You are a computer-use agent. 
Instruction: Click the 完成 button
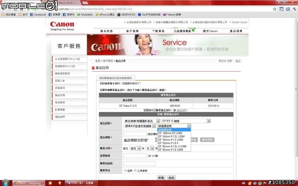(171, 178)
